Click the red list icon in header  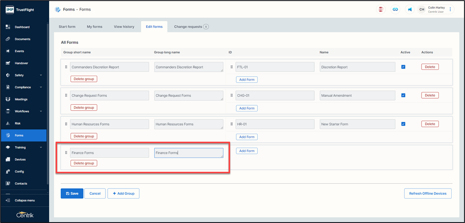point(381,9)
